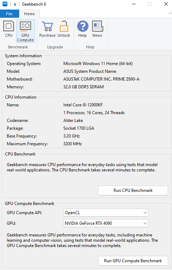Click the Benchmark ribbon group label
This screenshot has height=270, width=172.
tap(18, 47)
